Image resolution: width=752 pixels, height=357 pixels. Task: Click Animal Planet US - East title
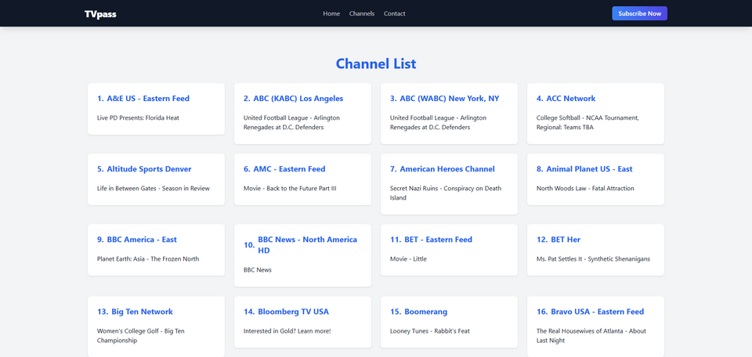click(x=589, y=168)
